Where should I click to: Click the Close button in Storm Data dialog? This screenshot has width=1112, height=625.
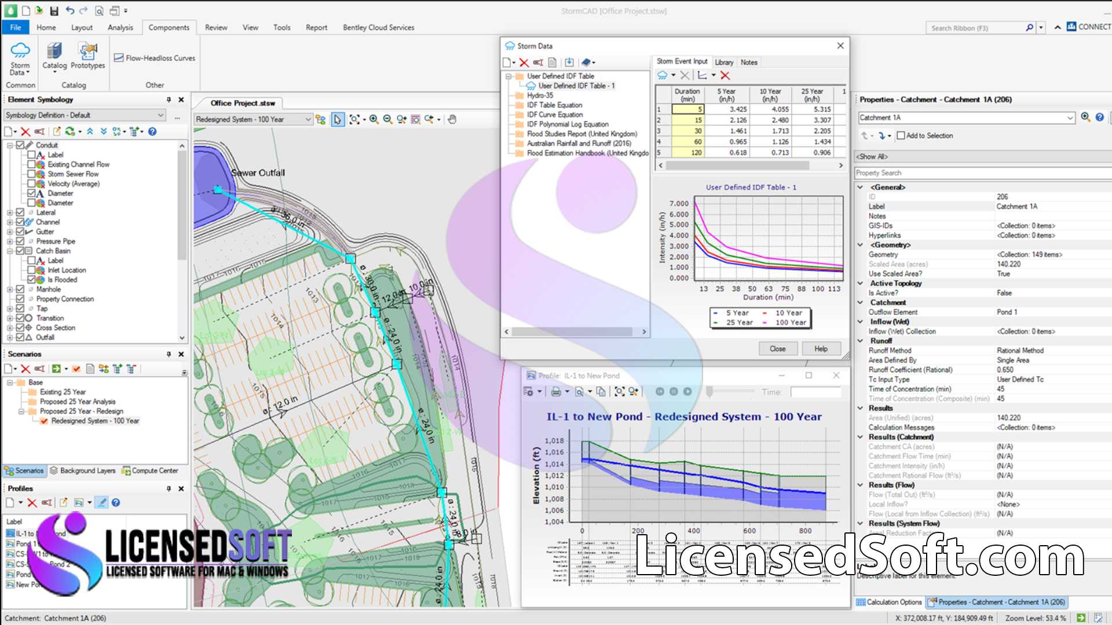[777, 348]
